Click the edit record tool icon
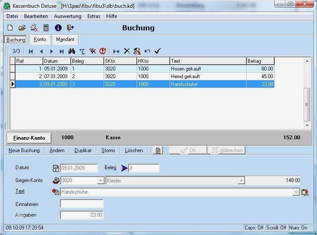This screenshot has width=317, height=235. coord(137,51)
